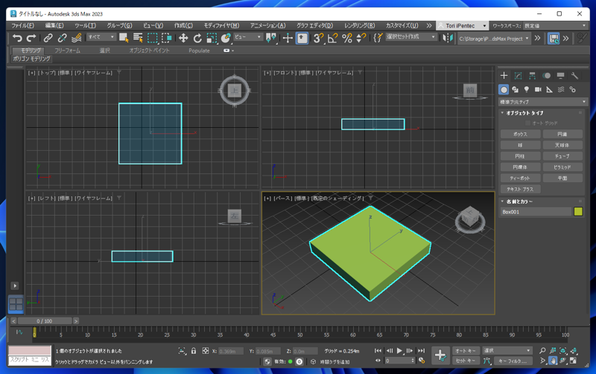Viewport: 596px width, 374px height.
Task: Switch to the 'フリーフォーム' ribbon tab
Action: (67, 51)
